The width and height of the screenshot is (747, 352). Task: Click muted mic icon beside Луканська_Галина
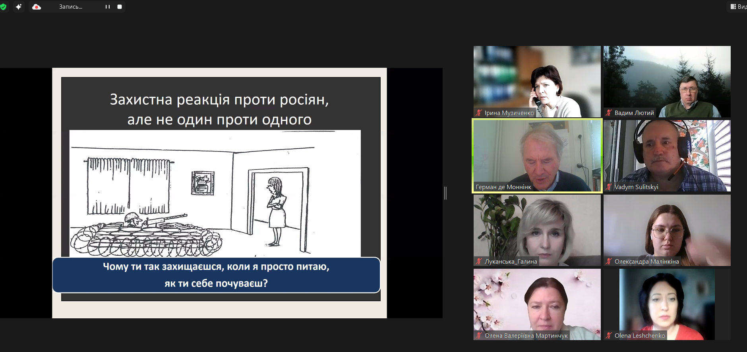[479, 261]
